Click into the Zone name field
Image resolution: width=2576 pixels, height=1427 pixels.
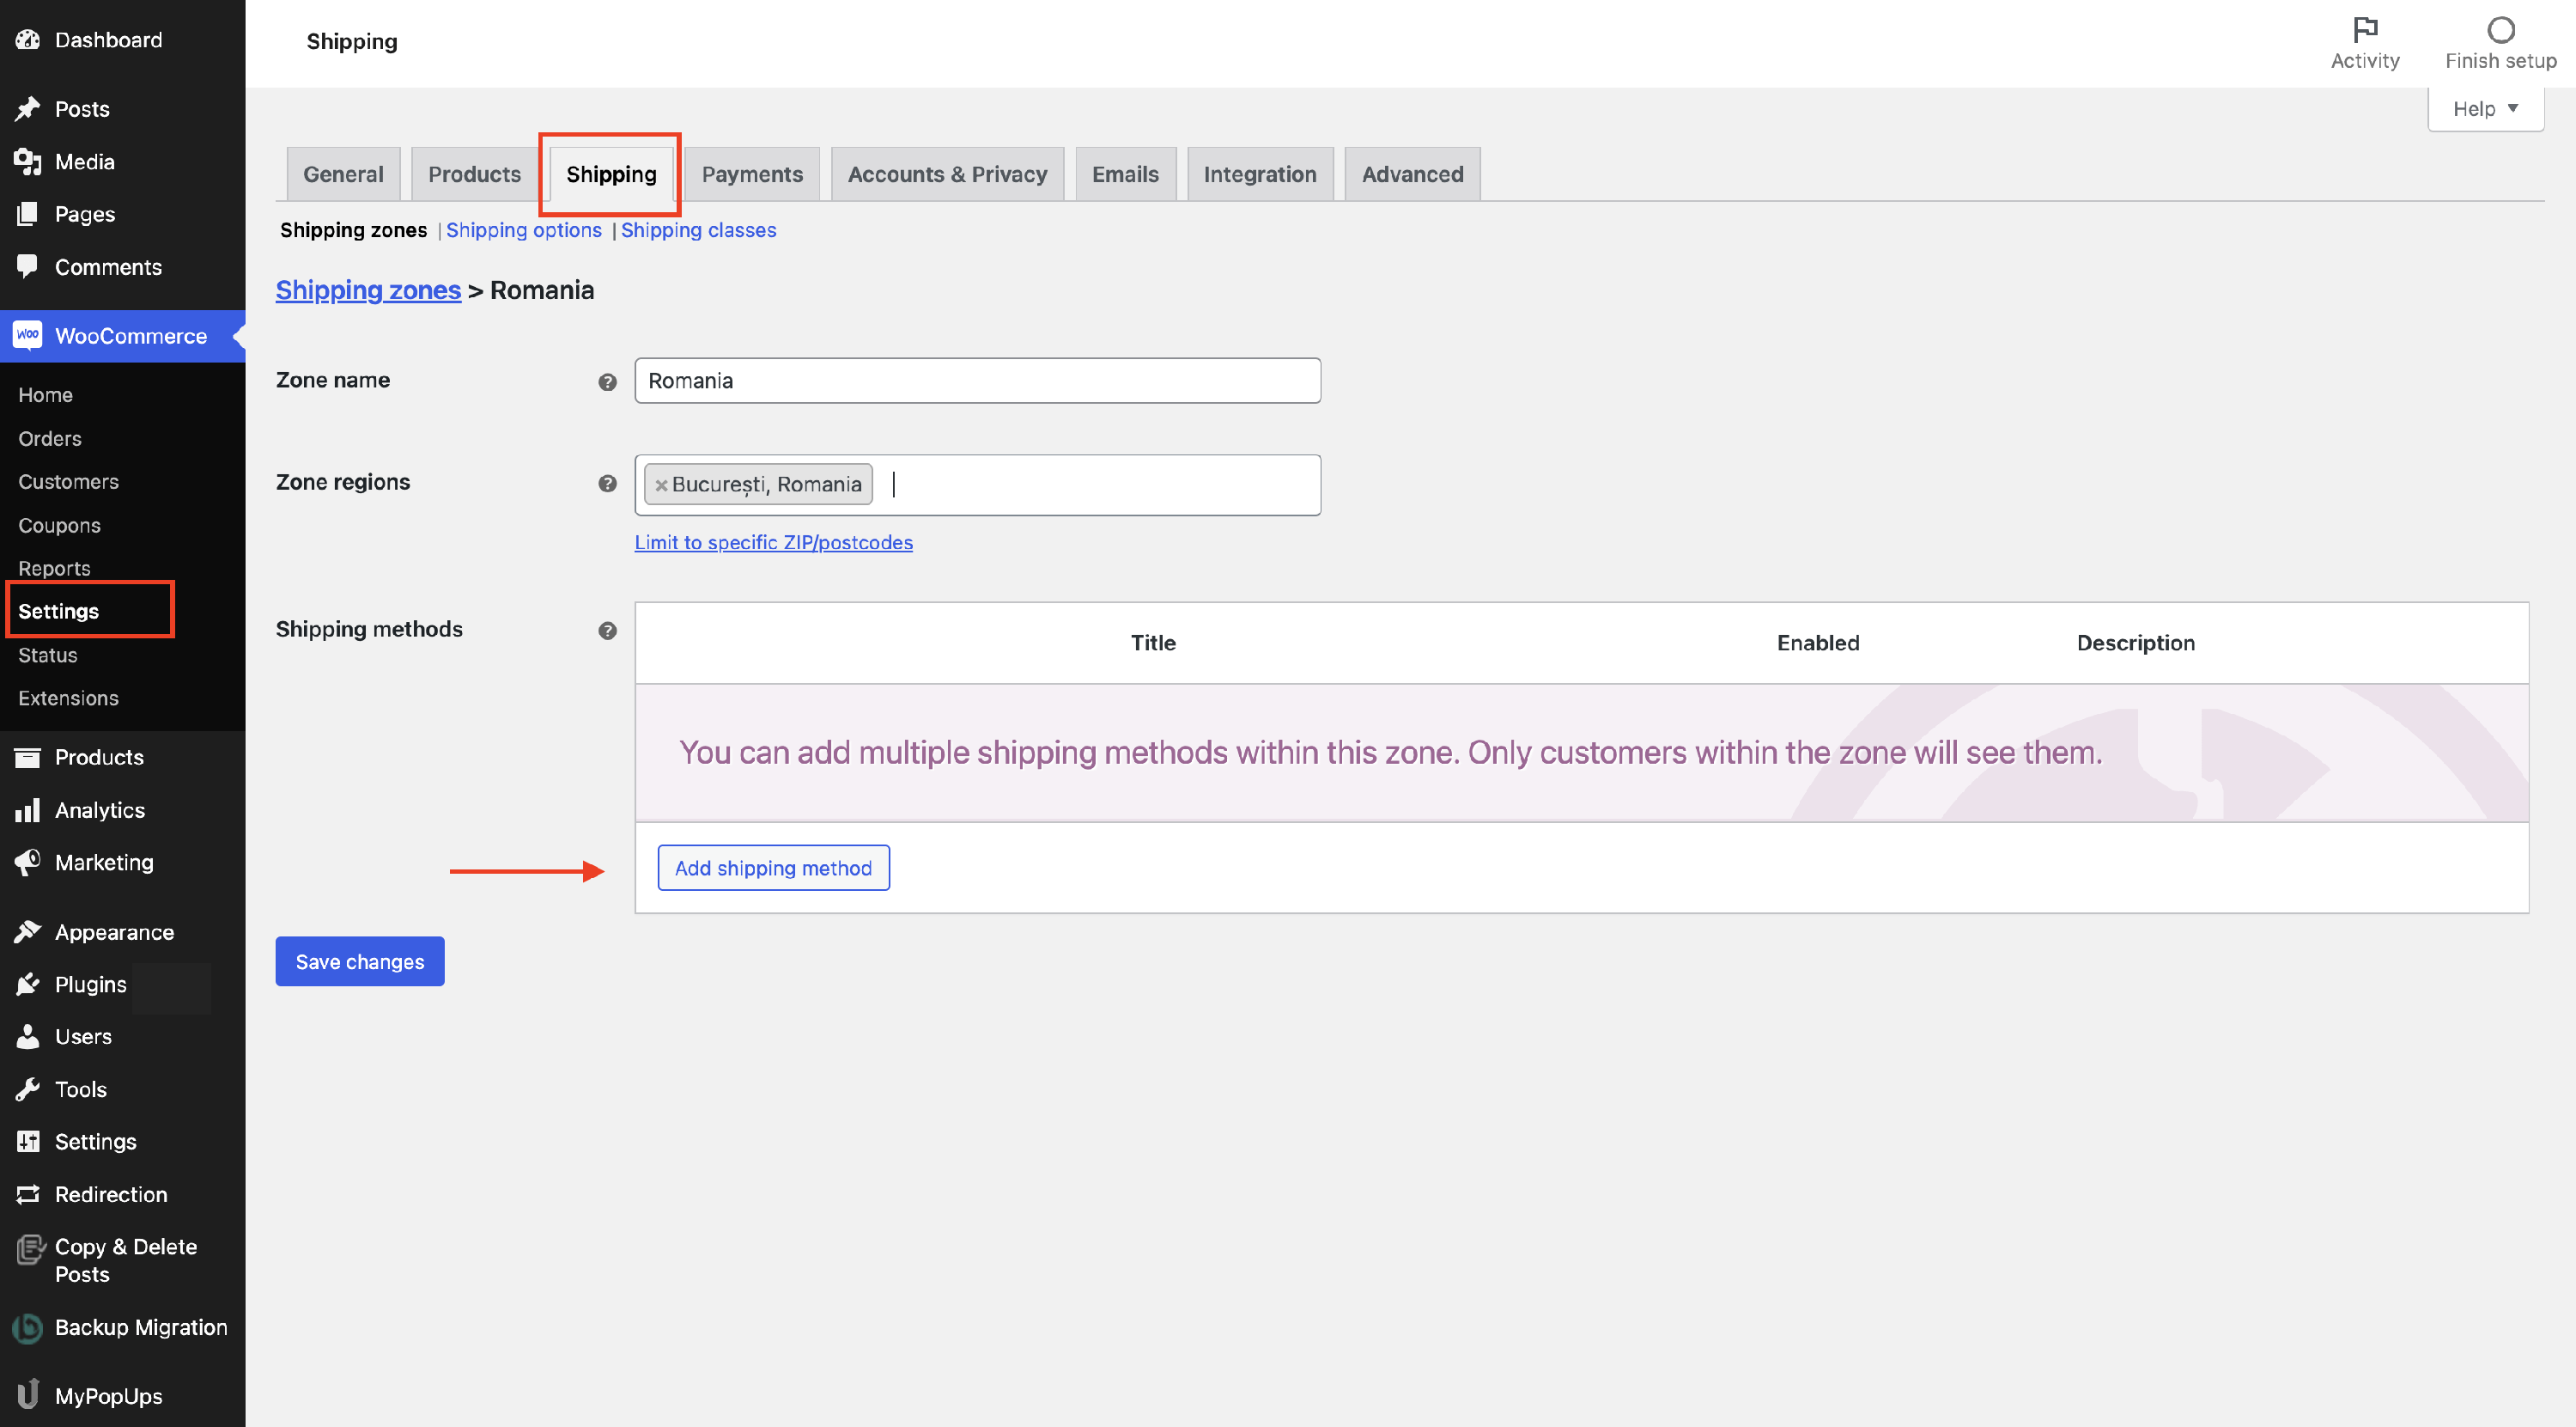[x=977, y=381]
